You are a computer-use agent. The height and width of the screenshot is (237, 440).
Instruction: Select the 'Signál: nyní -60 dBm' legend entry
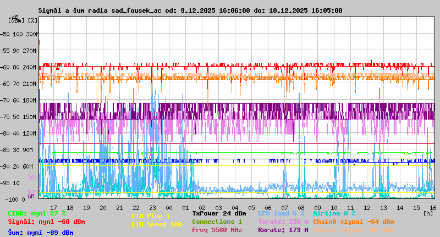click(46, 222)
